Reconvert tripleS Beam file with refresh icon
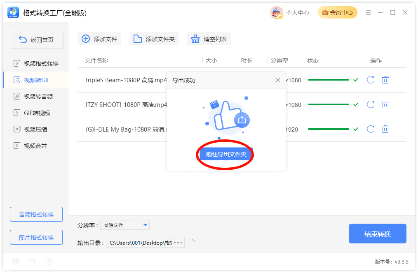 pyautogui.click(x=371, y=80)
